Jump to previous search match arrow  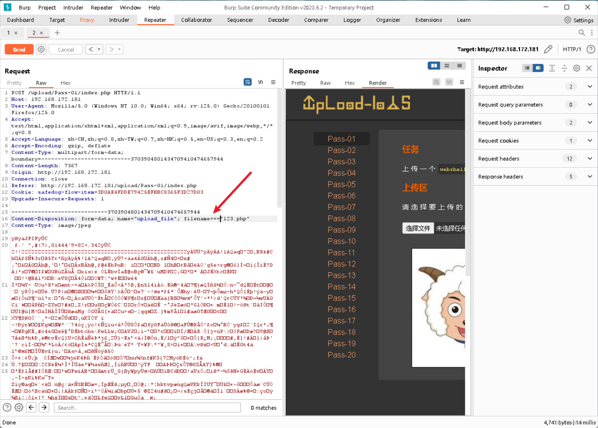click(31, 407)
